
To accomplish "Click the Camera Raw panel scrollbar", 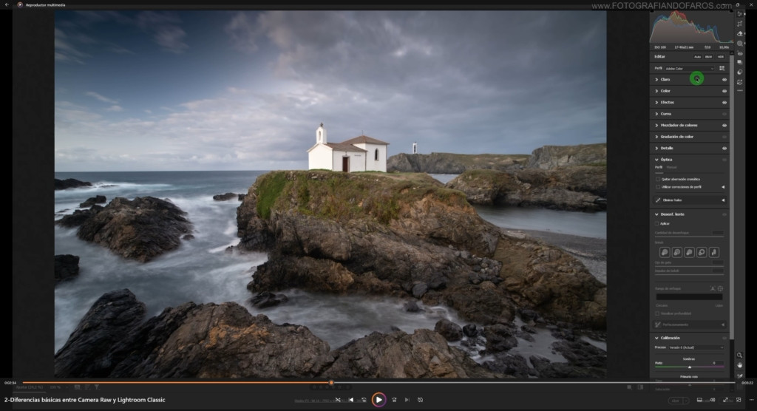I will click(x=732, y=196).
